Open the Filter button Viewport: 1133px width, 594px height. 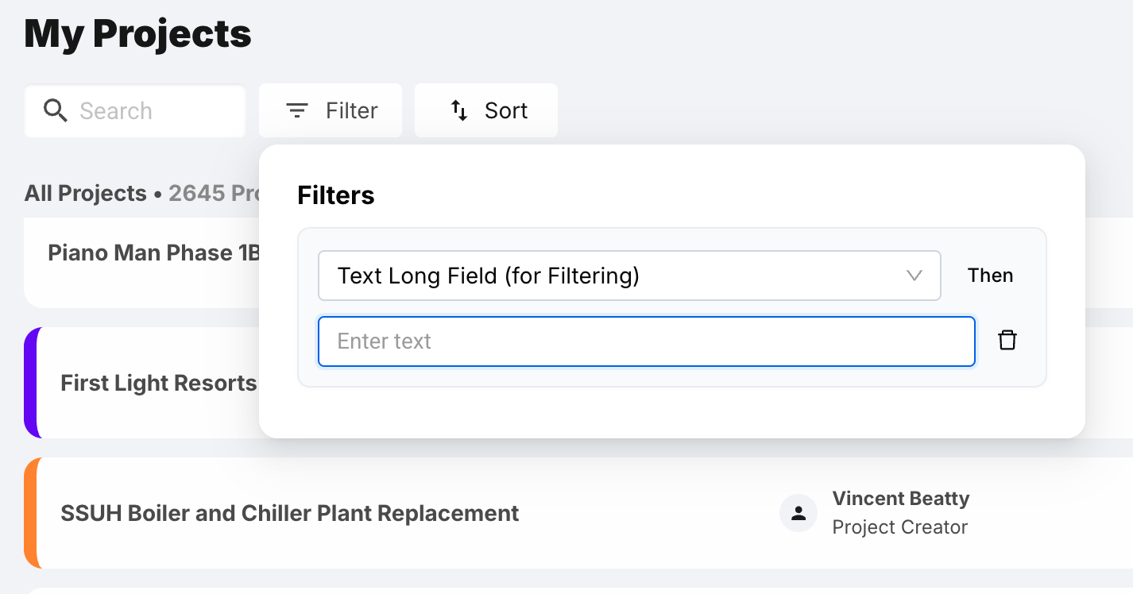coord(331,110)
